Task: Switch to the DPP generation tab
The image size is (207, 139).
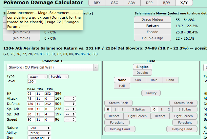Action: pyautogui.click(x=149, y=3)
